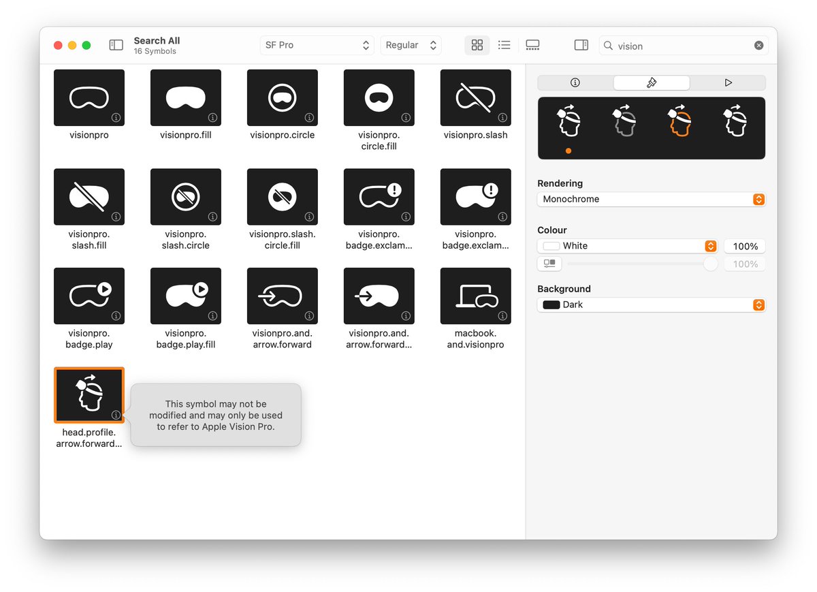This screenshot has width=817, height=592.
Task: Choose the monochrome rendering preview
Action: click(x=568, y=121)
